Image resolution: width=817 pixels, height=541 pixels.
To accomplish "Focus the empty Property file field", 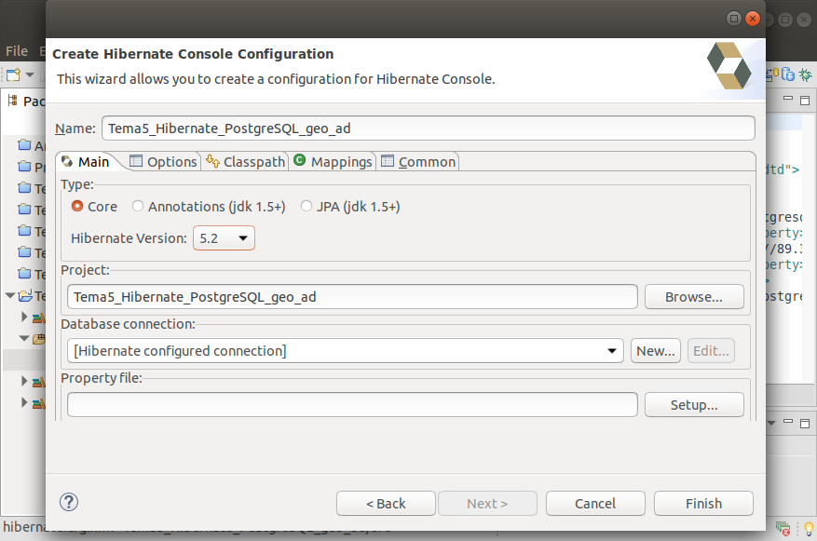I will coord(352,405).
